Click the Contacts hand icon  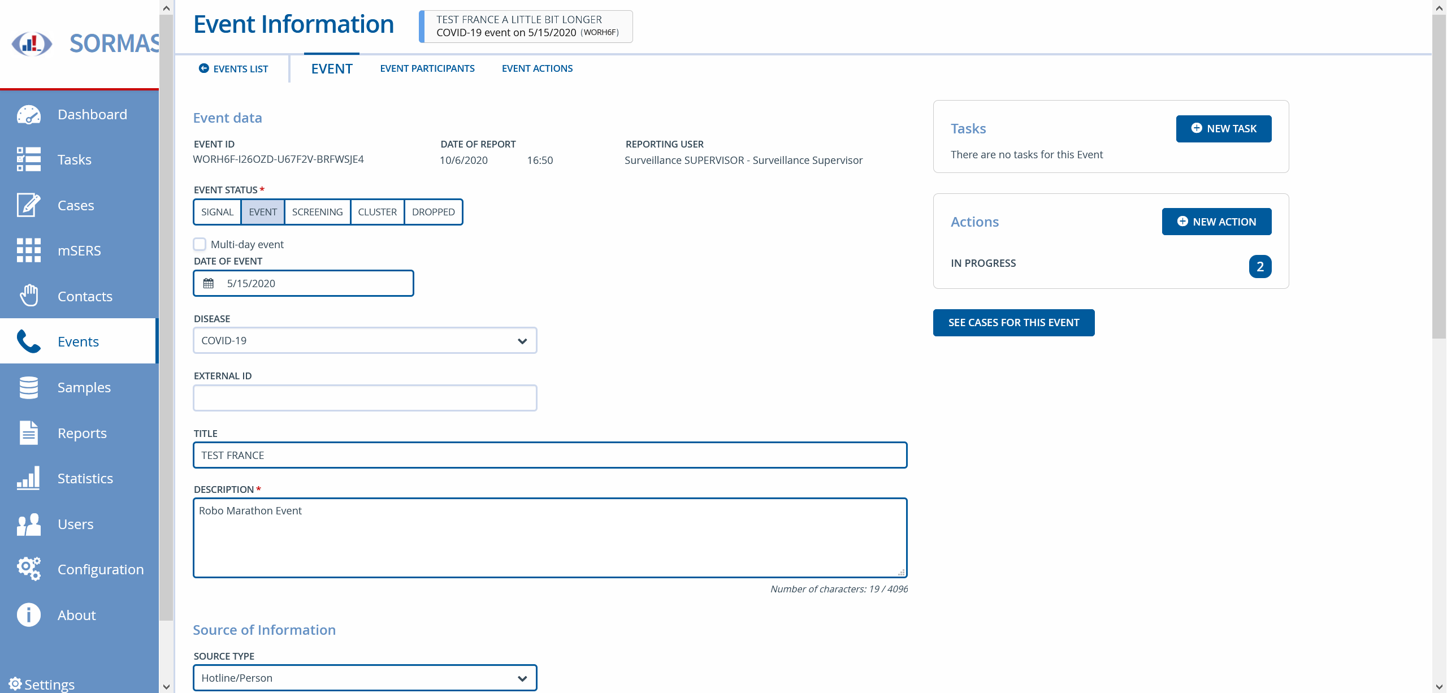click(28, 296)
